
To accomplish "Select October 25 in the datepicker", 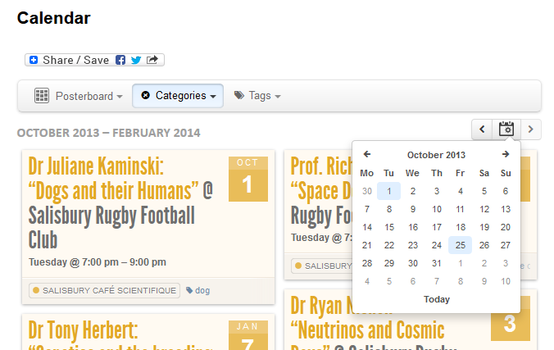I will (460, 245).
